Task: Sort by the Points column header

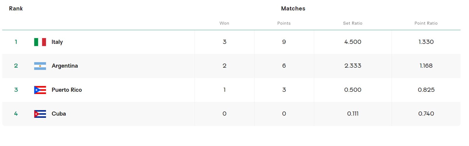Action: (x=284, y=23)
